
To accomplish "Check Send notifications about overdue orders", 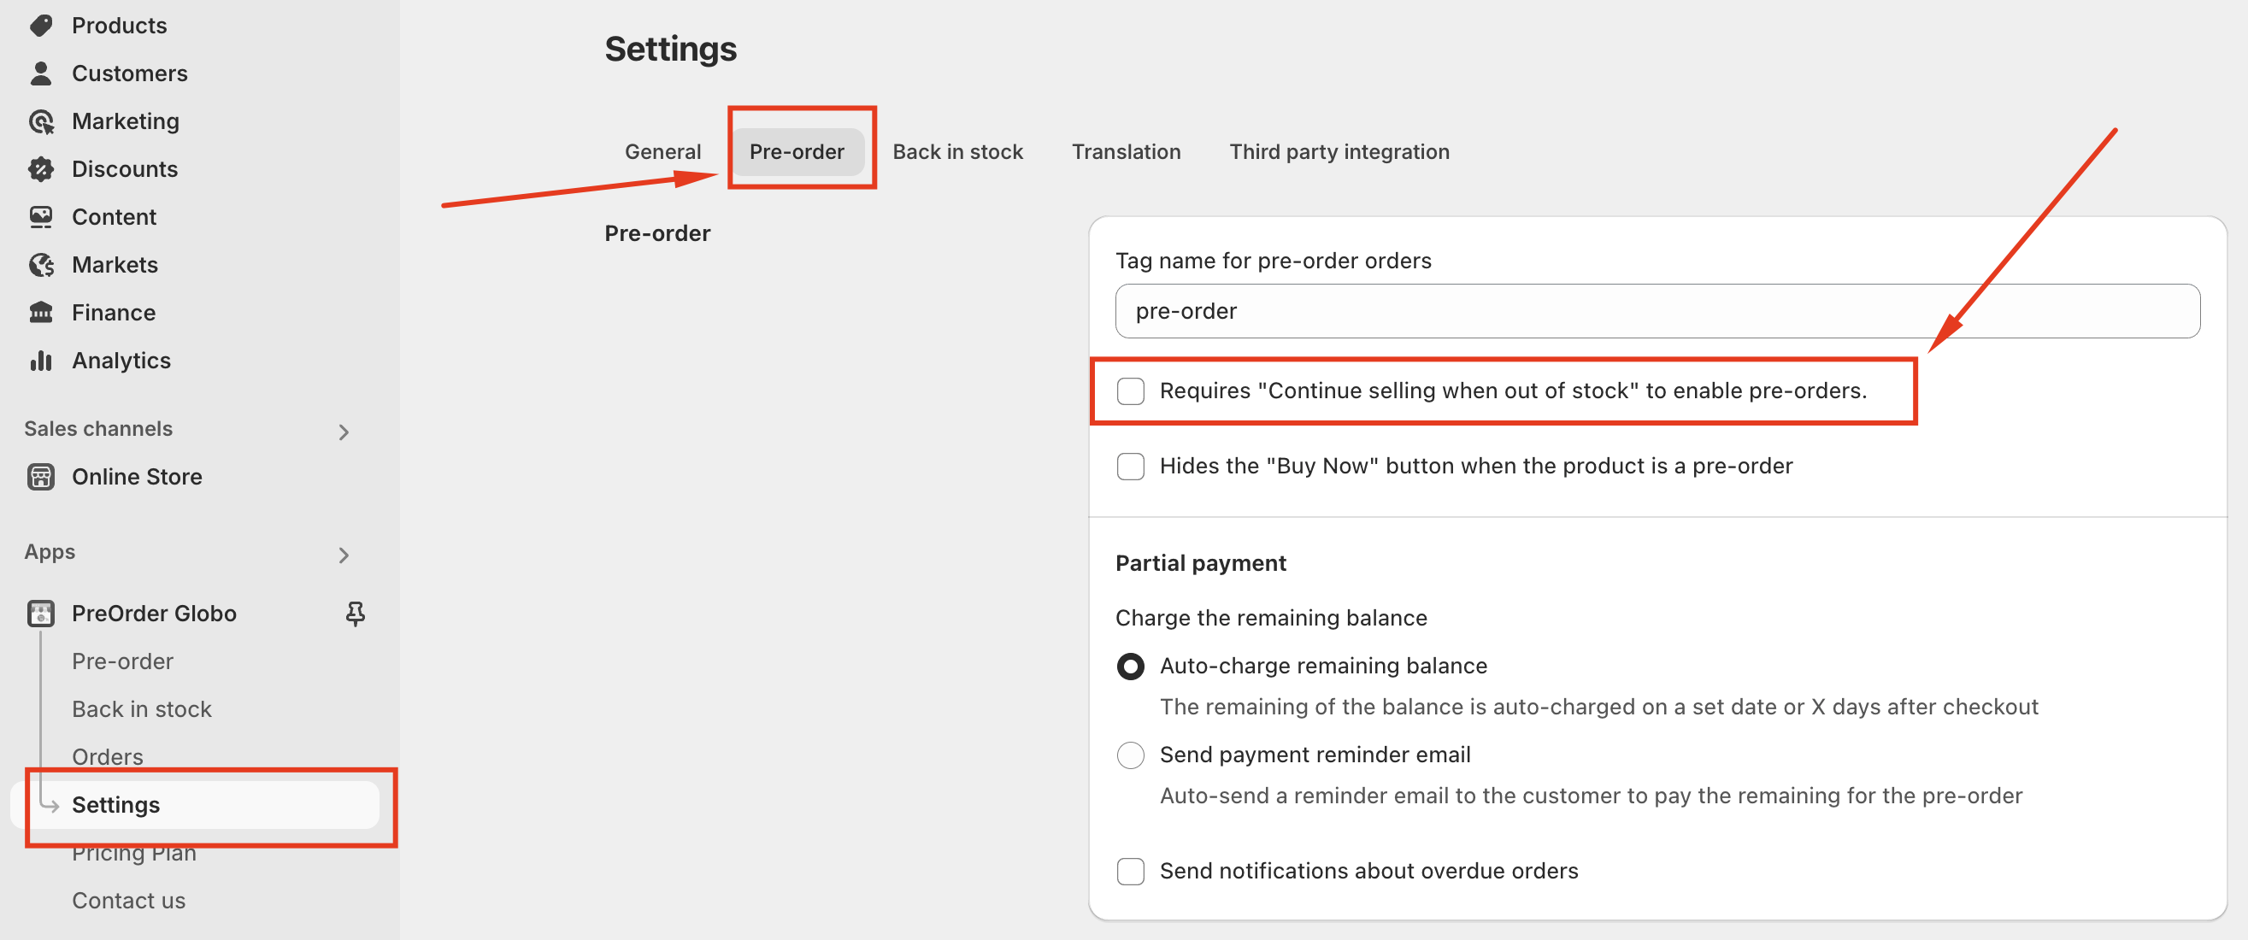I will pos(1130,871).
